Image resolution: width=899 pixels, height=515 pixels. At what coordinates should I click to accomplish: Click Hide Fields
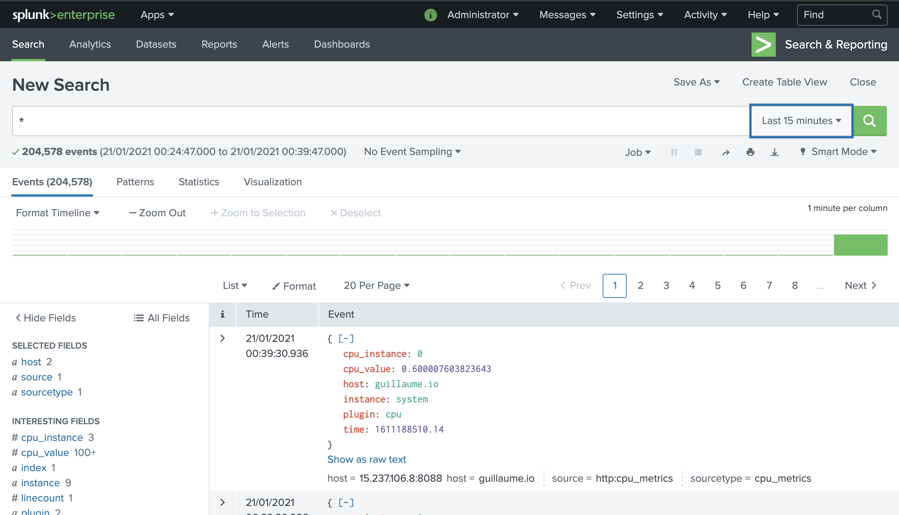click(x=45, y=318)
